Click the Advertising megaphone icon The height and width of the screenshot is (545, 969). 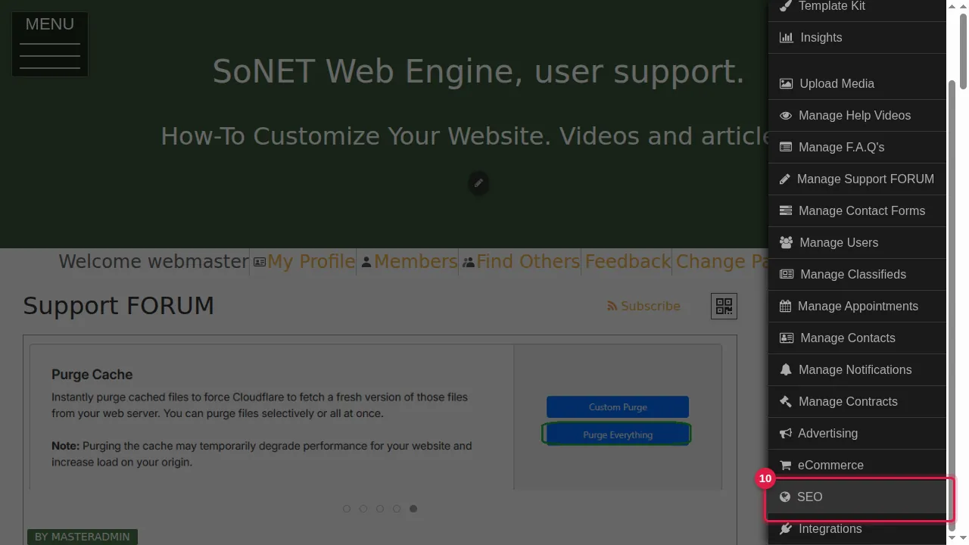click(x=785, y=434)
